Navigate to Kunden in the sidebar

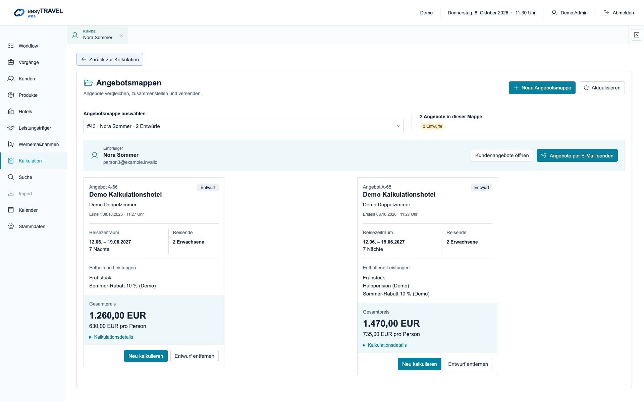pyautogui.click(x=34, y=79)
